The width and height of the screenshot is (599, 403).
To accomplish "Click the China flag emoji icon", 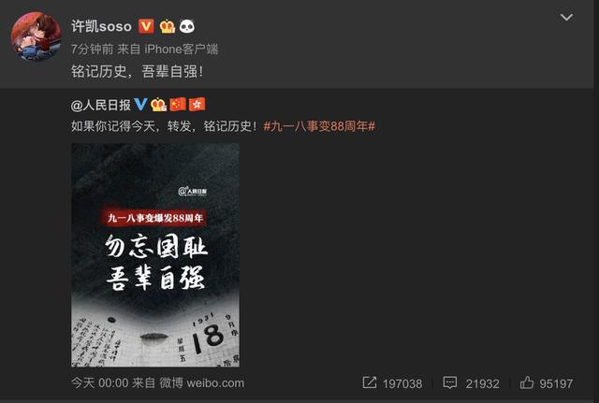I will pyautogui.click(x=178, y=104).
